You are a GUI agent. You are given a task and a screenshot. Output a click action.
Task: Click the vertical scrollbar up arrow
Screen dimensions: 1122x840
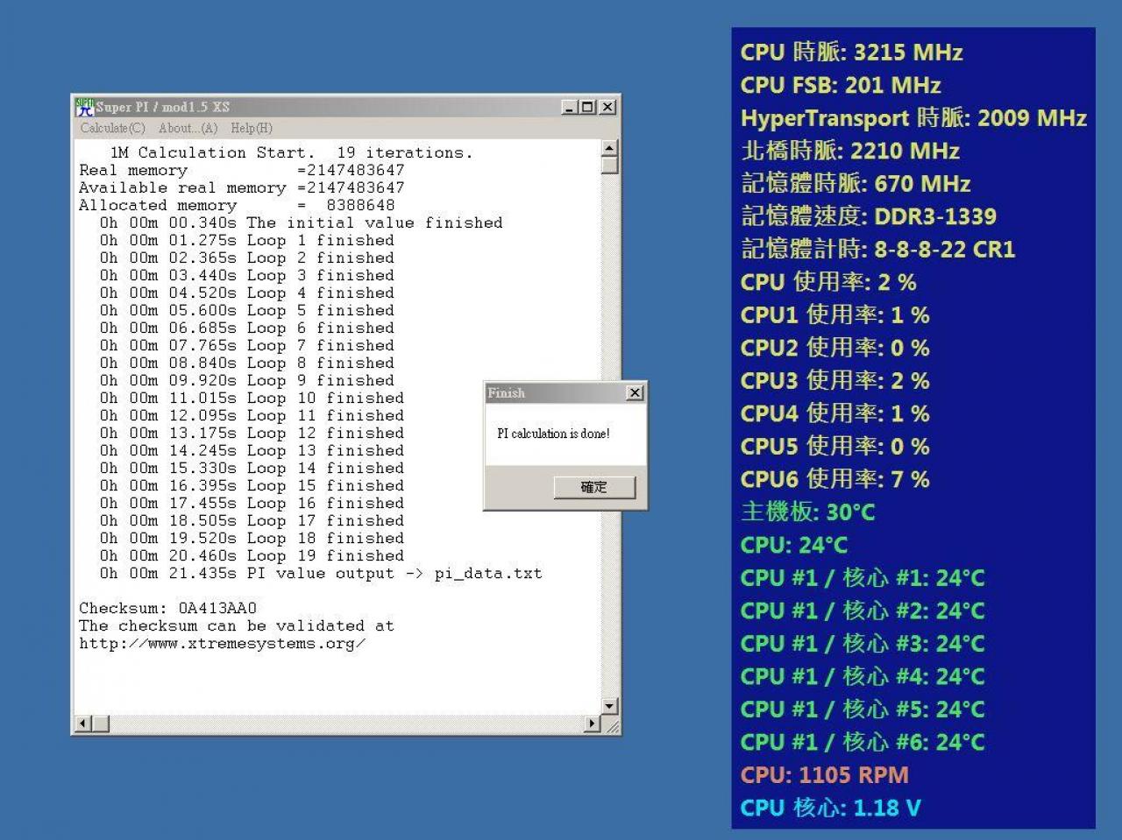tap(610, 147)
